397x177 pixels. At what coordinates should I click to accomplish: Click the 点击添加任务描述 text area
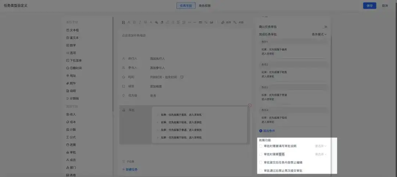(x=134, y=35)
